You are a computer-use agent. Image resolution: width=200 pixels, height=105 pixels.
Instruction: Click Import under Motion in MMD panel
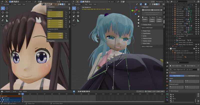click(152, 19)
